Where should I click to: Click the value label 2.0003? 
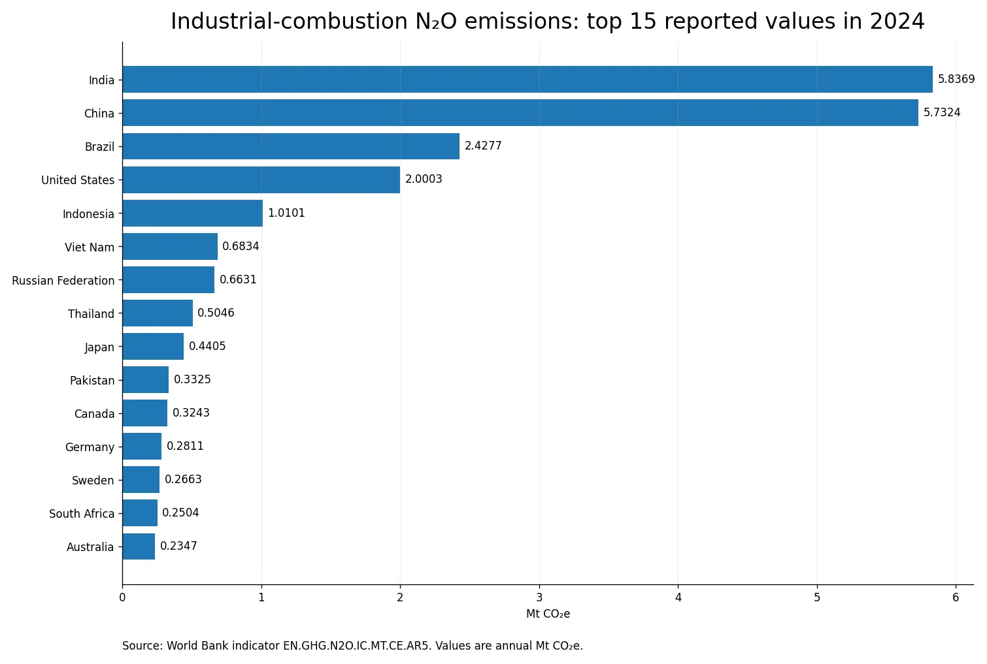tap(424, 179)
